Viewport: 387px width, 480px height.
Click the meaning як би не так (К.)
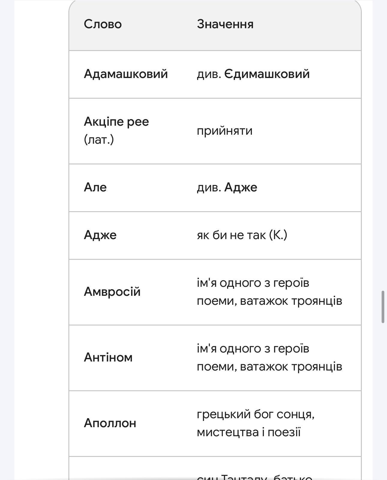click(242, 235)
